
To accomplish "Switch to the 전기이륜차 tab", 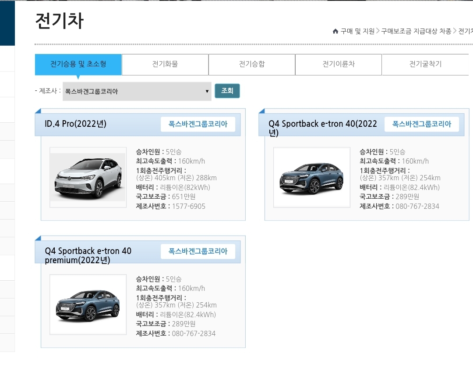I will pos(339,64).
